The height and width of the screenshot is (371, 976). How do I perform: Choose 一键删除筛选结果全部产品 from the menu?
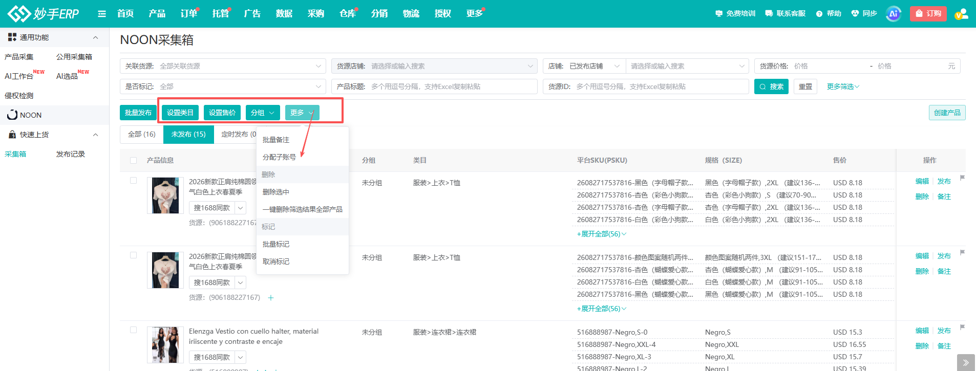[303, 209]
